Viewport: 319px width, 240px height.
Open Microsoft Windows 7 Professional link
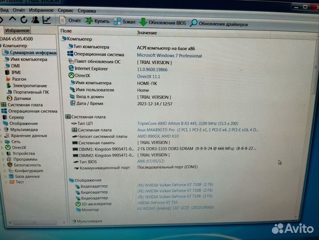pos(169,56)
